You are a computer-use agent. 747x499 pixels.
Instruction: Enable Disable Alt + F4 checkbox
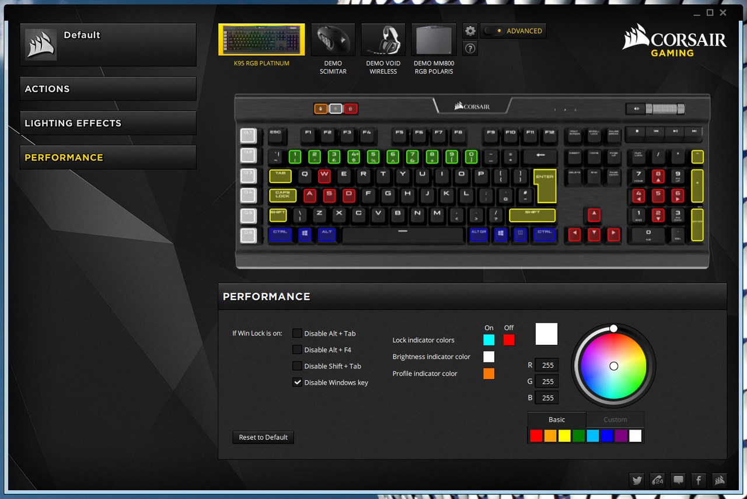(x=297, y=350)
